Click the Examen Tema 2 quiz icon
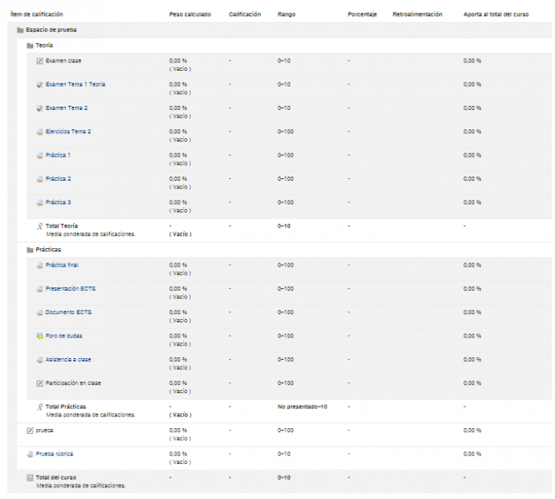 [x=40, y=108]
